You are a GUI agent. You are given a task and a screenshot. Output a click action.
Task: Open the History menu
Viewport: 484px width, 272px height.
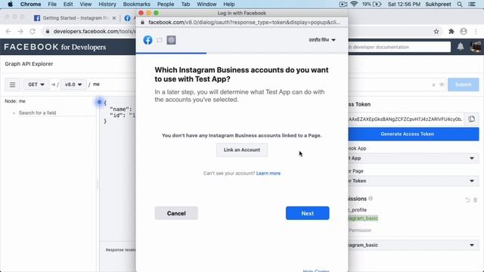(107, 4)
